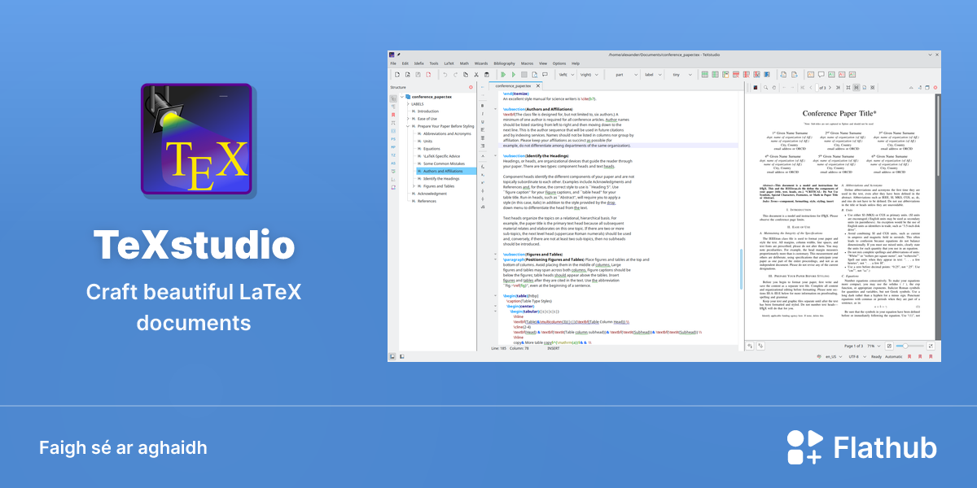This screenshot has height=488, width=977.
Task: Close the Structure panel red icon
Action: 471,87
